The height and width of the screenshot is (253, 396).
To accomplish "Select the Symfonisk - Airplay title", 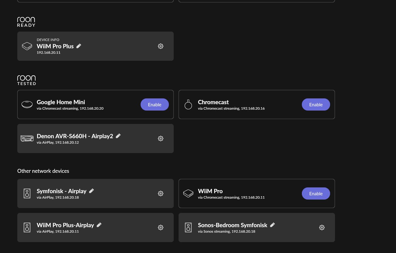I will (61, 191).
